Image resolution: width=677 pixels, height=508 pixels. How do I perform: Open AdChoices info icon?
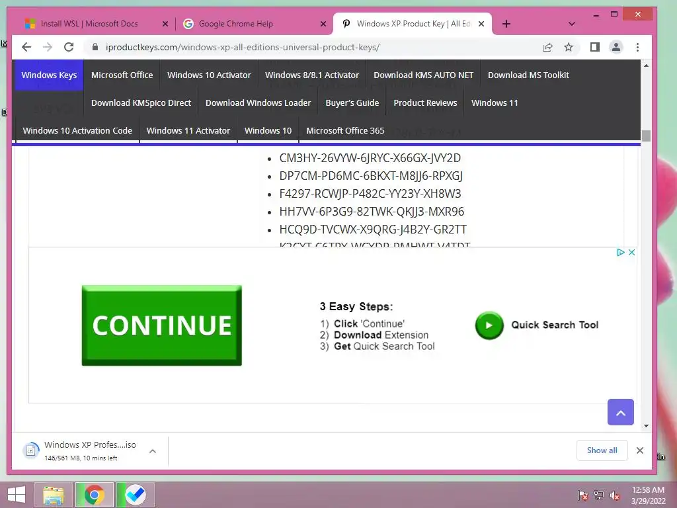pos(621,252)
